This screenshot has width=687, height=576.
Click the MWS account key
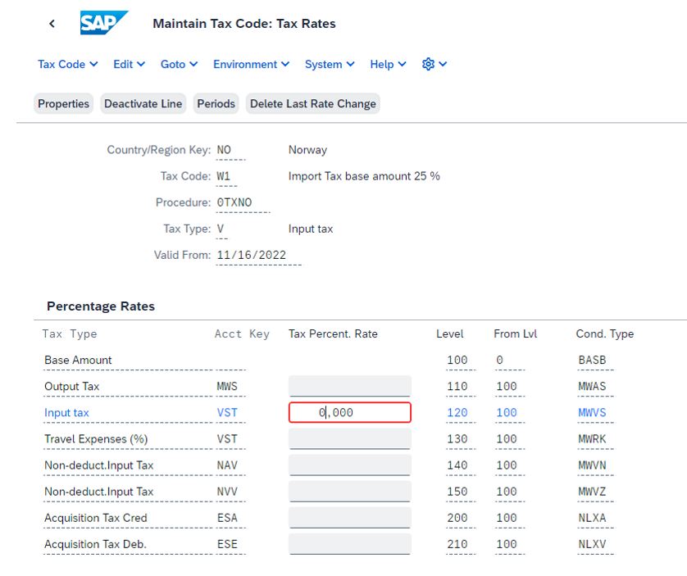[x=227, y=387]
